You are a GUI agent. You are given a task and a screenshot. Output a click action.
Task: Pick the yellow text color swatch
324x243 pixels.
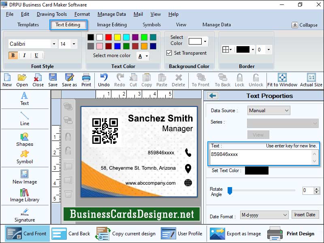[x=117, y=37]
